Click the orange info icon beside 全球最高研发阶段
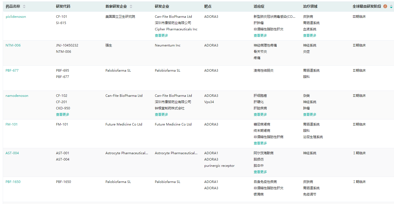394x204 pixels. (385, 6)
